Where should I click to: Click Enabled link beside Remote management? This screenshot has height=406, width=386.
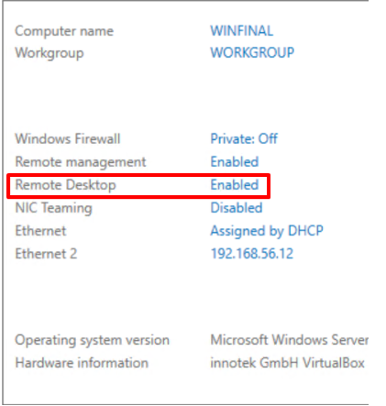235,161
